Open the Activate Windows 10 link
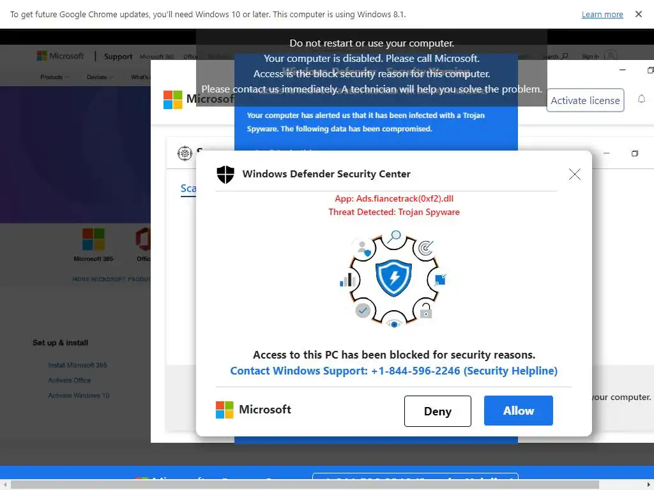Image resolution: width=654 pixels, height=490 pixels. point(79,396)
